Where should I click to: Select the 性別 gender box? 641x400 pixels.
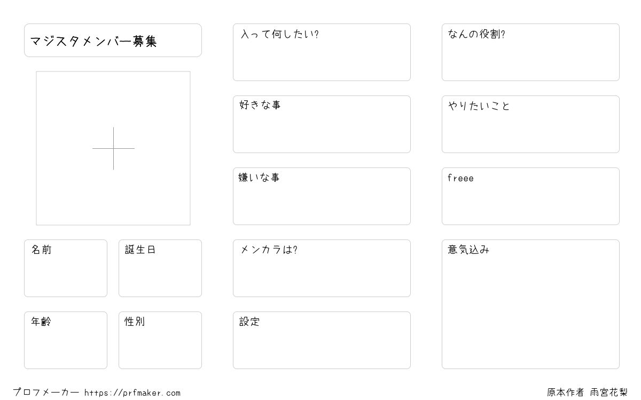tap(160, 340)
